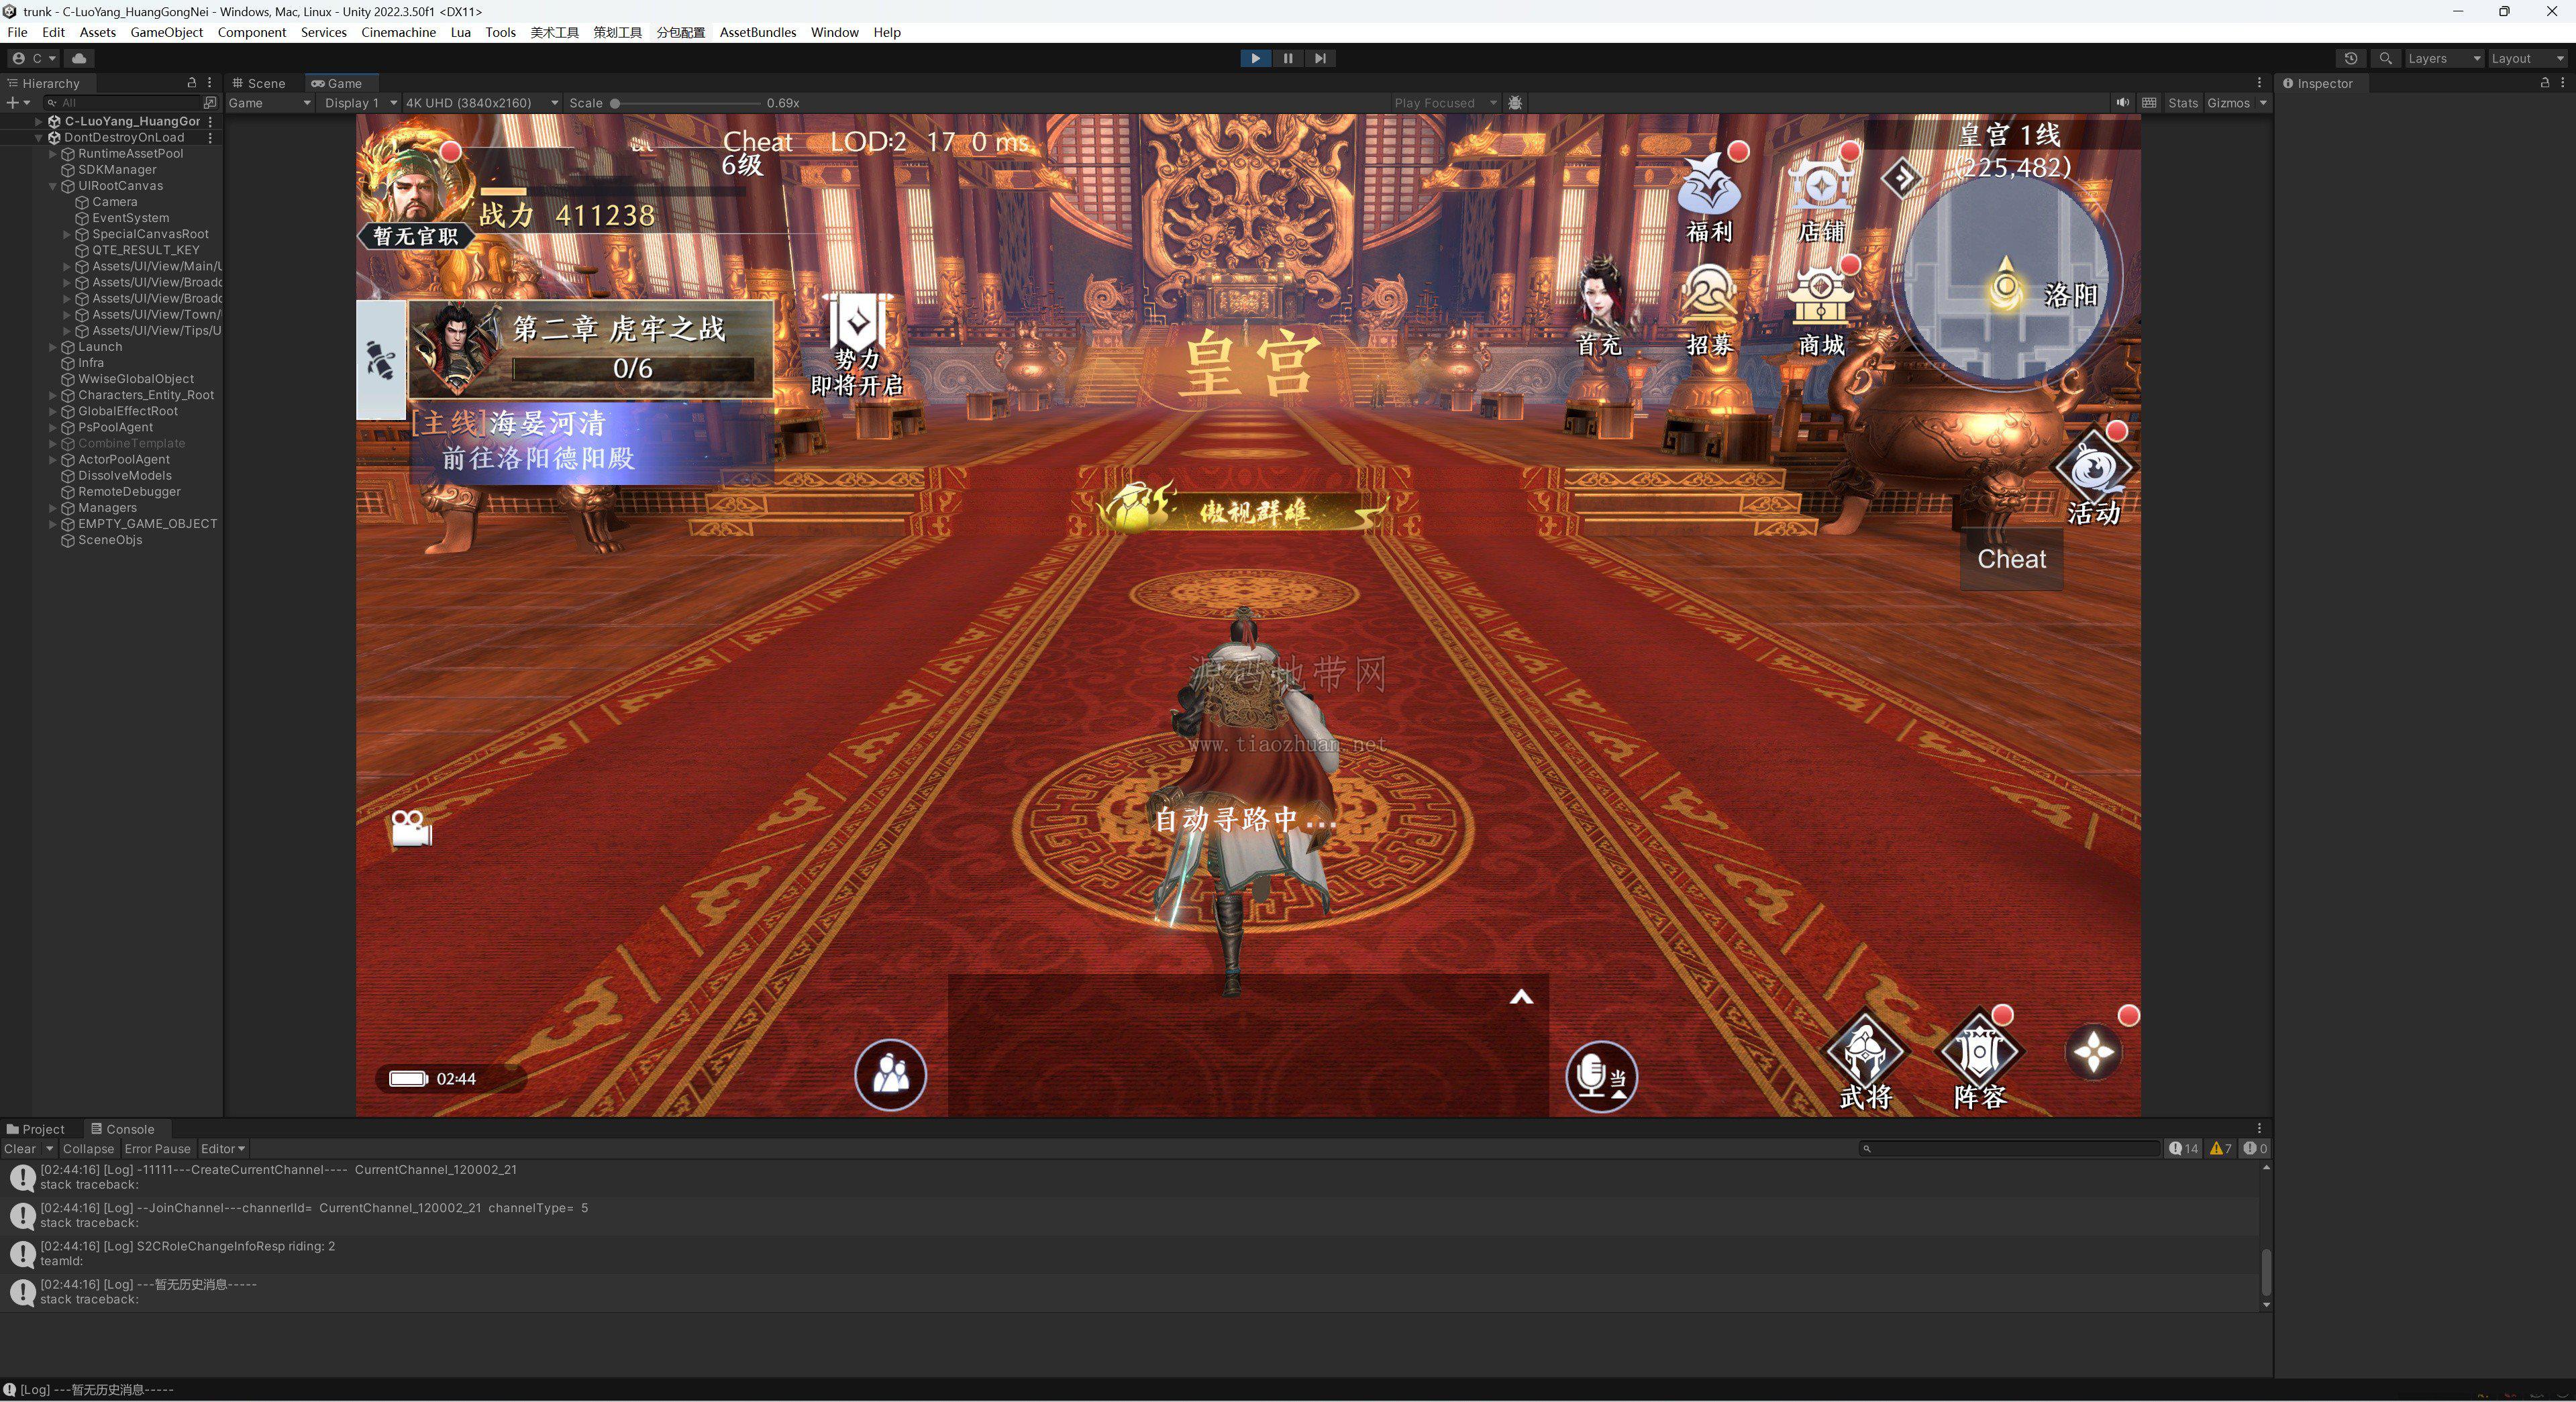Click the Collapse button in Console
This screenshot has height=1402, width=2576.
pos(88,1149)
